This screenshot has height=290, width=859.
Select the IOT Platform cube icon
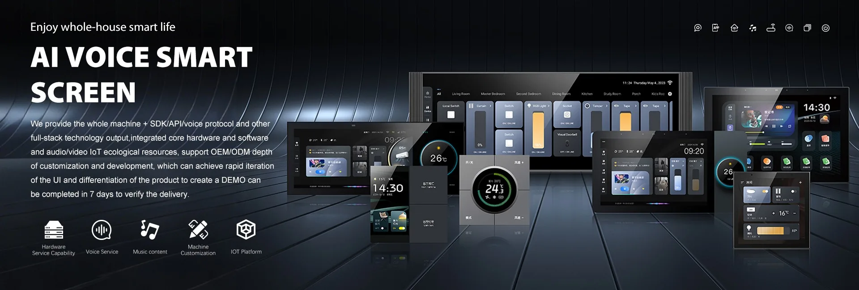[246, 230]
